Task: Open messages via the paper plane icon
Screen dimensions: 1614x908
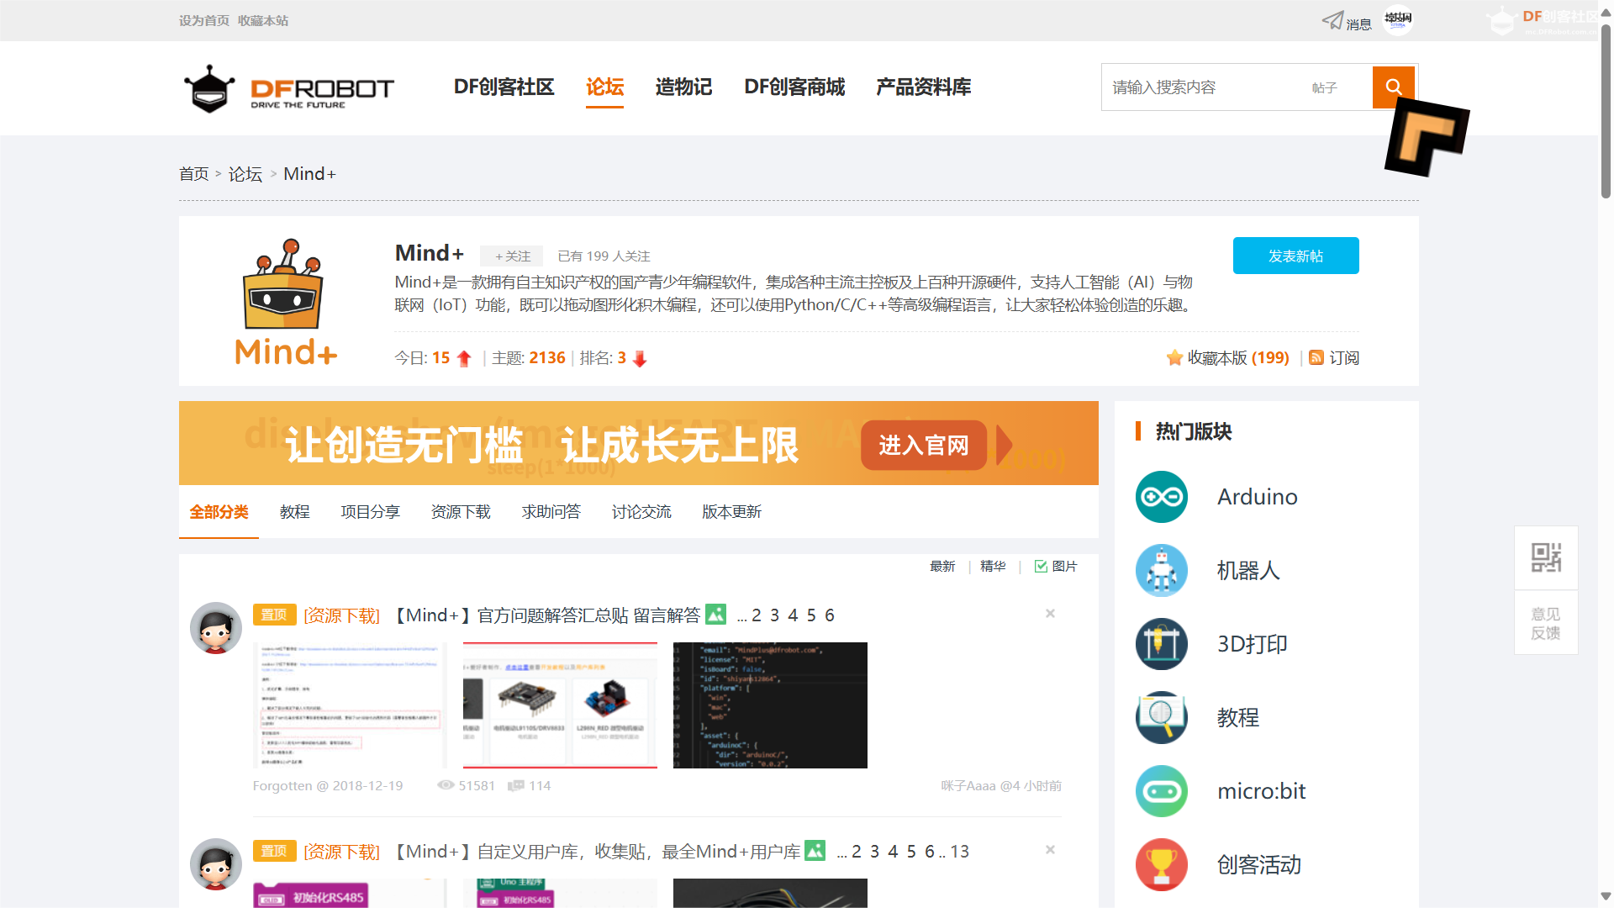Action: click(1332, 20)
